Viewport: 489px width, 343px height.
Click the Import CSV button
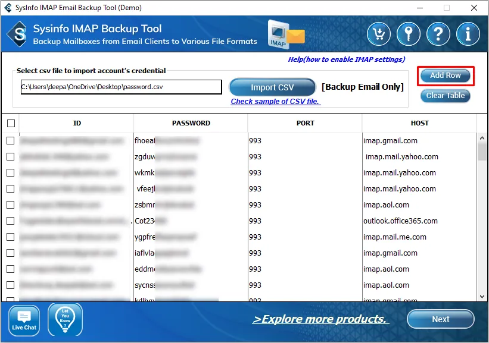(272, 87)
